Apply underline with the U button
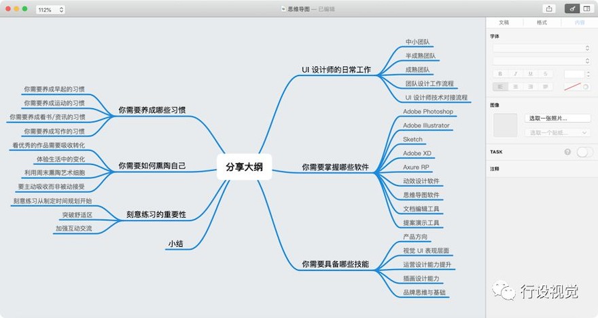This screenshot has width=598, height=318. 530,74
